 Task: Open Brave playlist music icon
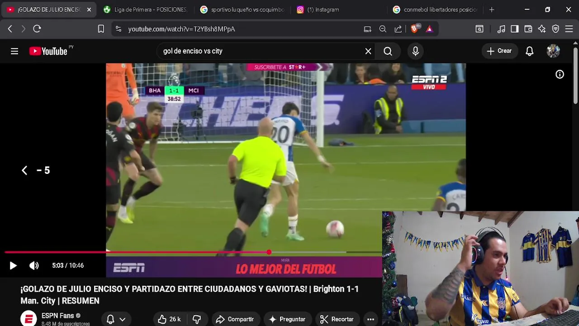[501, 29]
